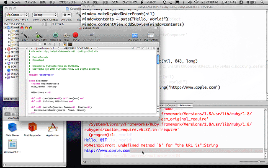Image resolution: width=268 pixels, height=168 pixels.
Task: Open the console icon in debug bar
Action: pyautogui.click(x=70, y=45)
